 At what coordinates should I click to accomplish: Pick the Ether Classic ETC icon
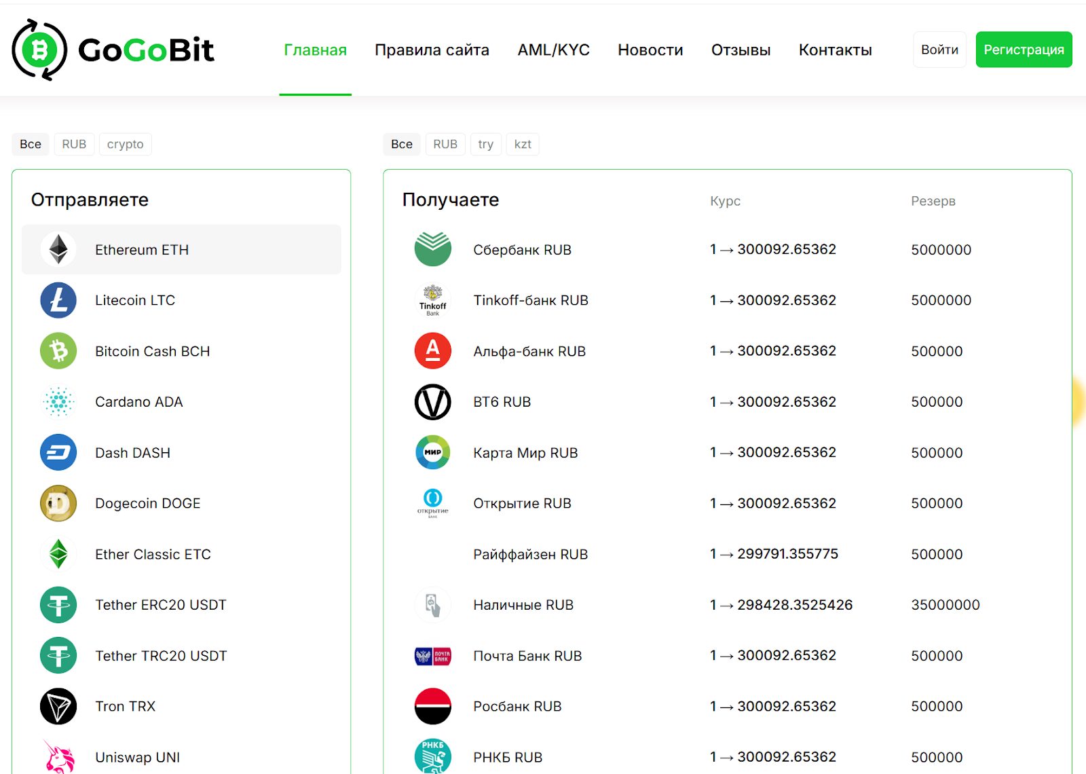58,554
